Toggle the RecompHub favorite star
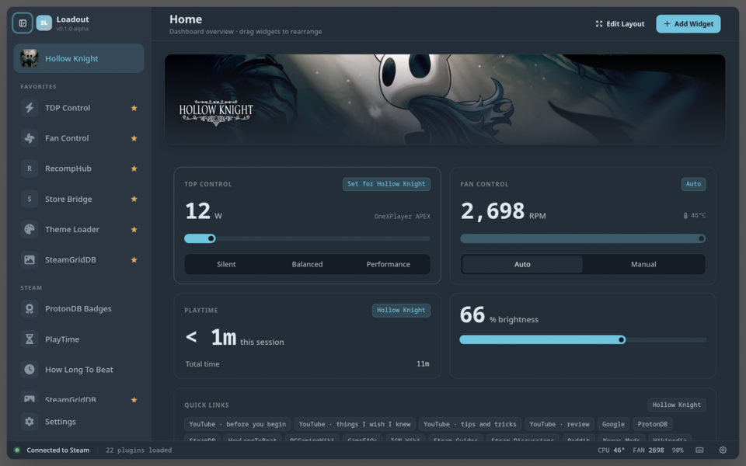The height and width of the screenshot is (466, 746). point(134,169)
